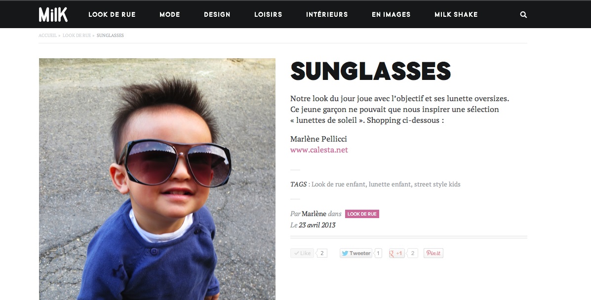
Task: Go to the DESIGN section
Action: pyautogui.click(x=217, y=15)
